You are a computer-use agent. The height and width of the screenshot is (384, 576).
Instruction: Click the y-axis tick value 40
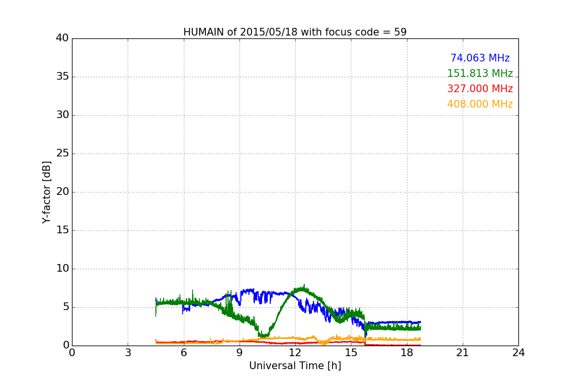62,38
